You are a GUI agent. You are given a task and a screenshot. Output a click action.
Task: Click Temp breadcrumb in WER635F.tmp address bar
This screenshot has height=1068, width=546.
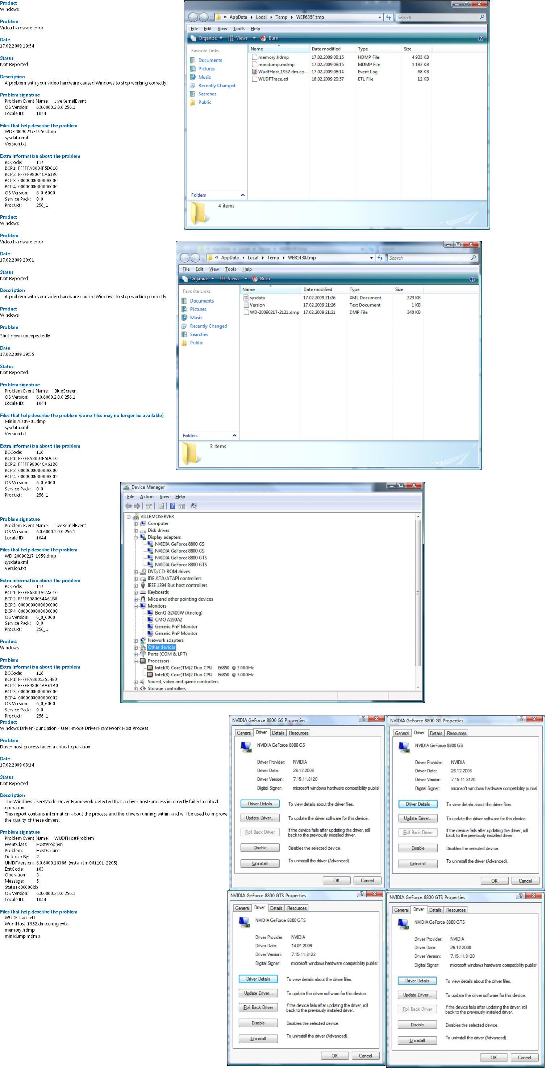[x=281, y=17]
